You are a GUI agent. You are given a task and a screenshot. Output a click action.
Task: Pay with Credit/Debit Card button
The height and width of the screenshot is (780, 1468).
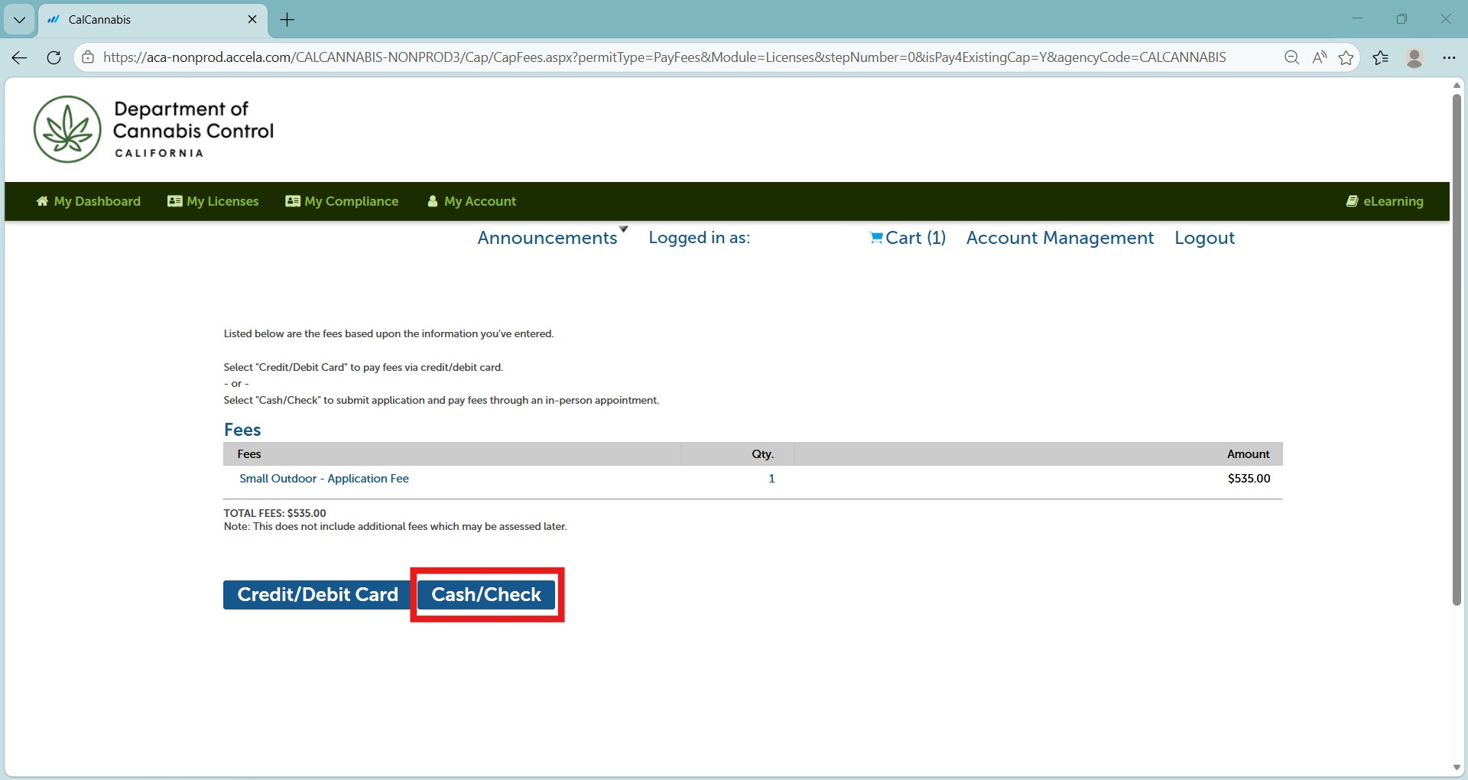317,595
